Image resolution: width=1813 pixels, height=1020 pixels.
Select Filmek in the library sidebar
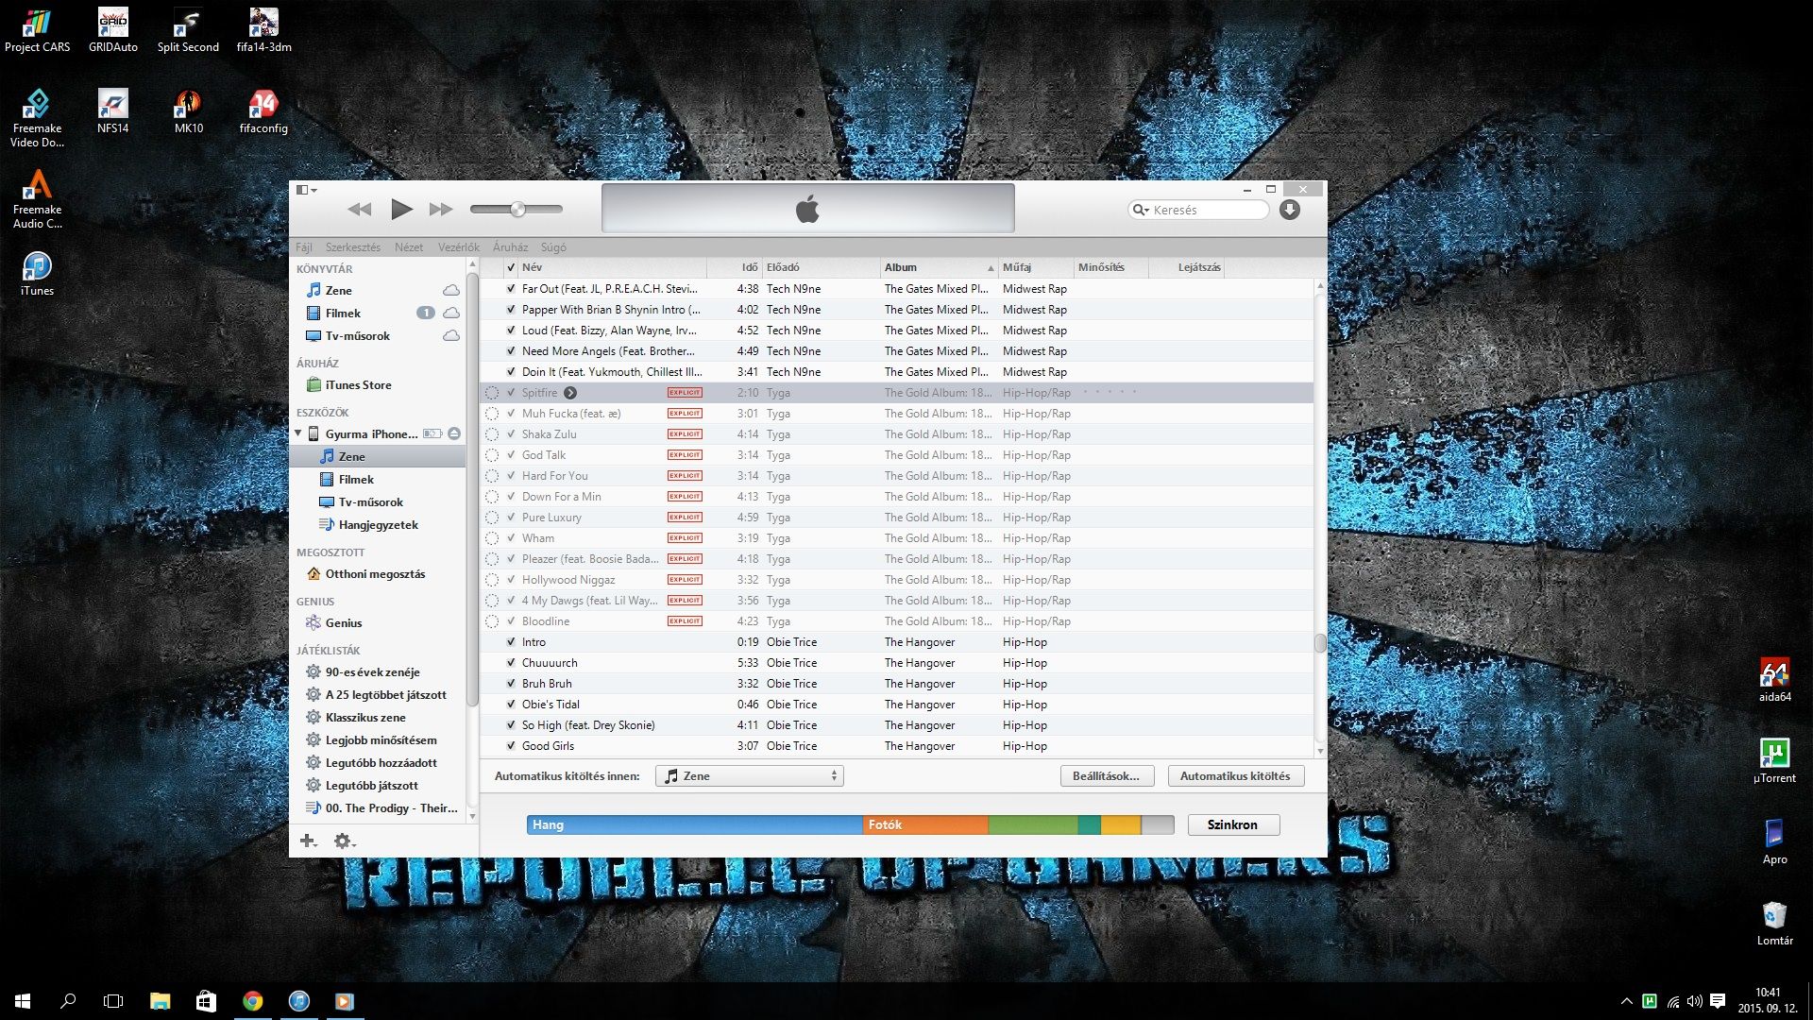pos(343,313)
